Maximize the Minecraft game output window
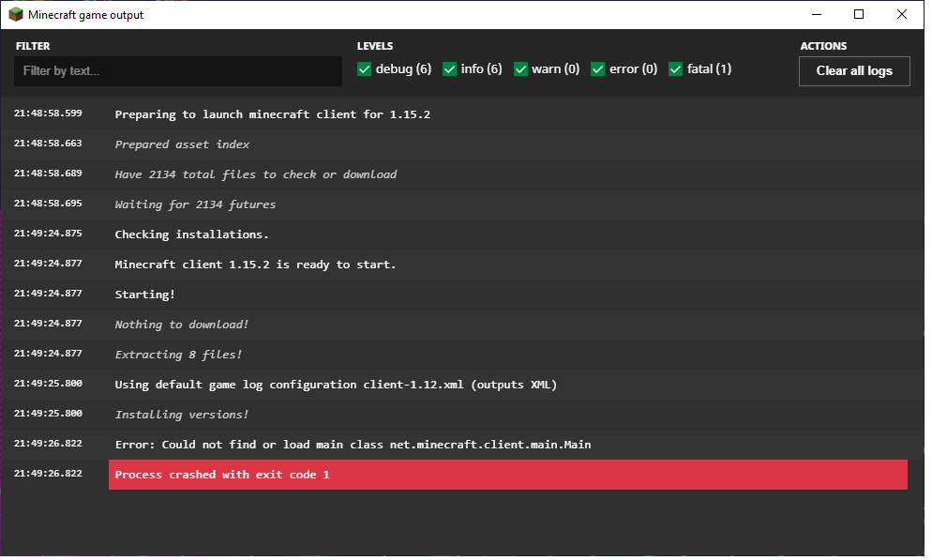 pyautogui.click(x=859, y=14)
